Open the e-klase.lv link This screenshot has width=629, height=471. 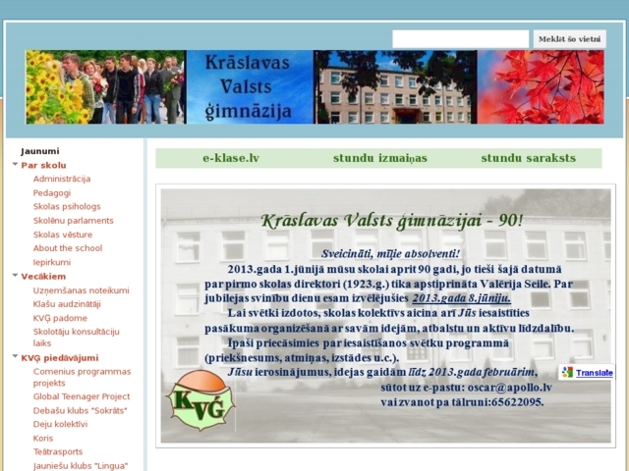(231, 158)
